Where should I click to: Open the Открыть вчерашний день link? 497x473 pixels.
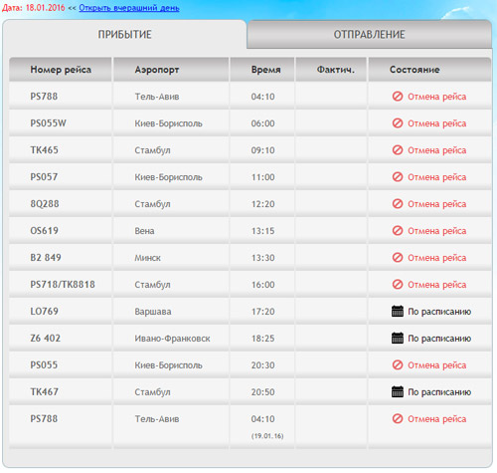pyautogui.click(x=129, y=8)
